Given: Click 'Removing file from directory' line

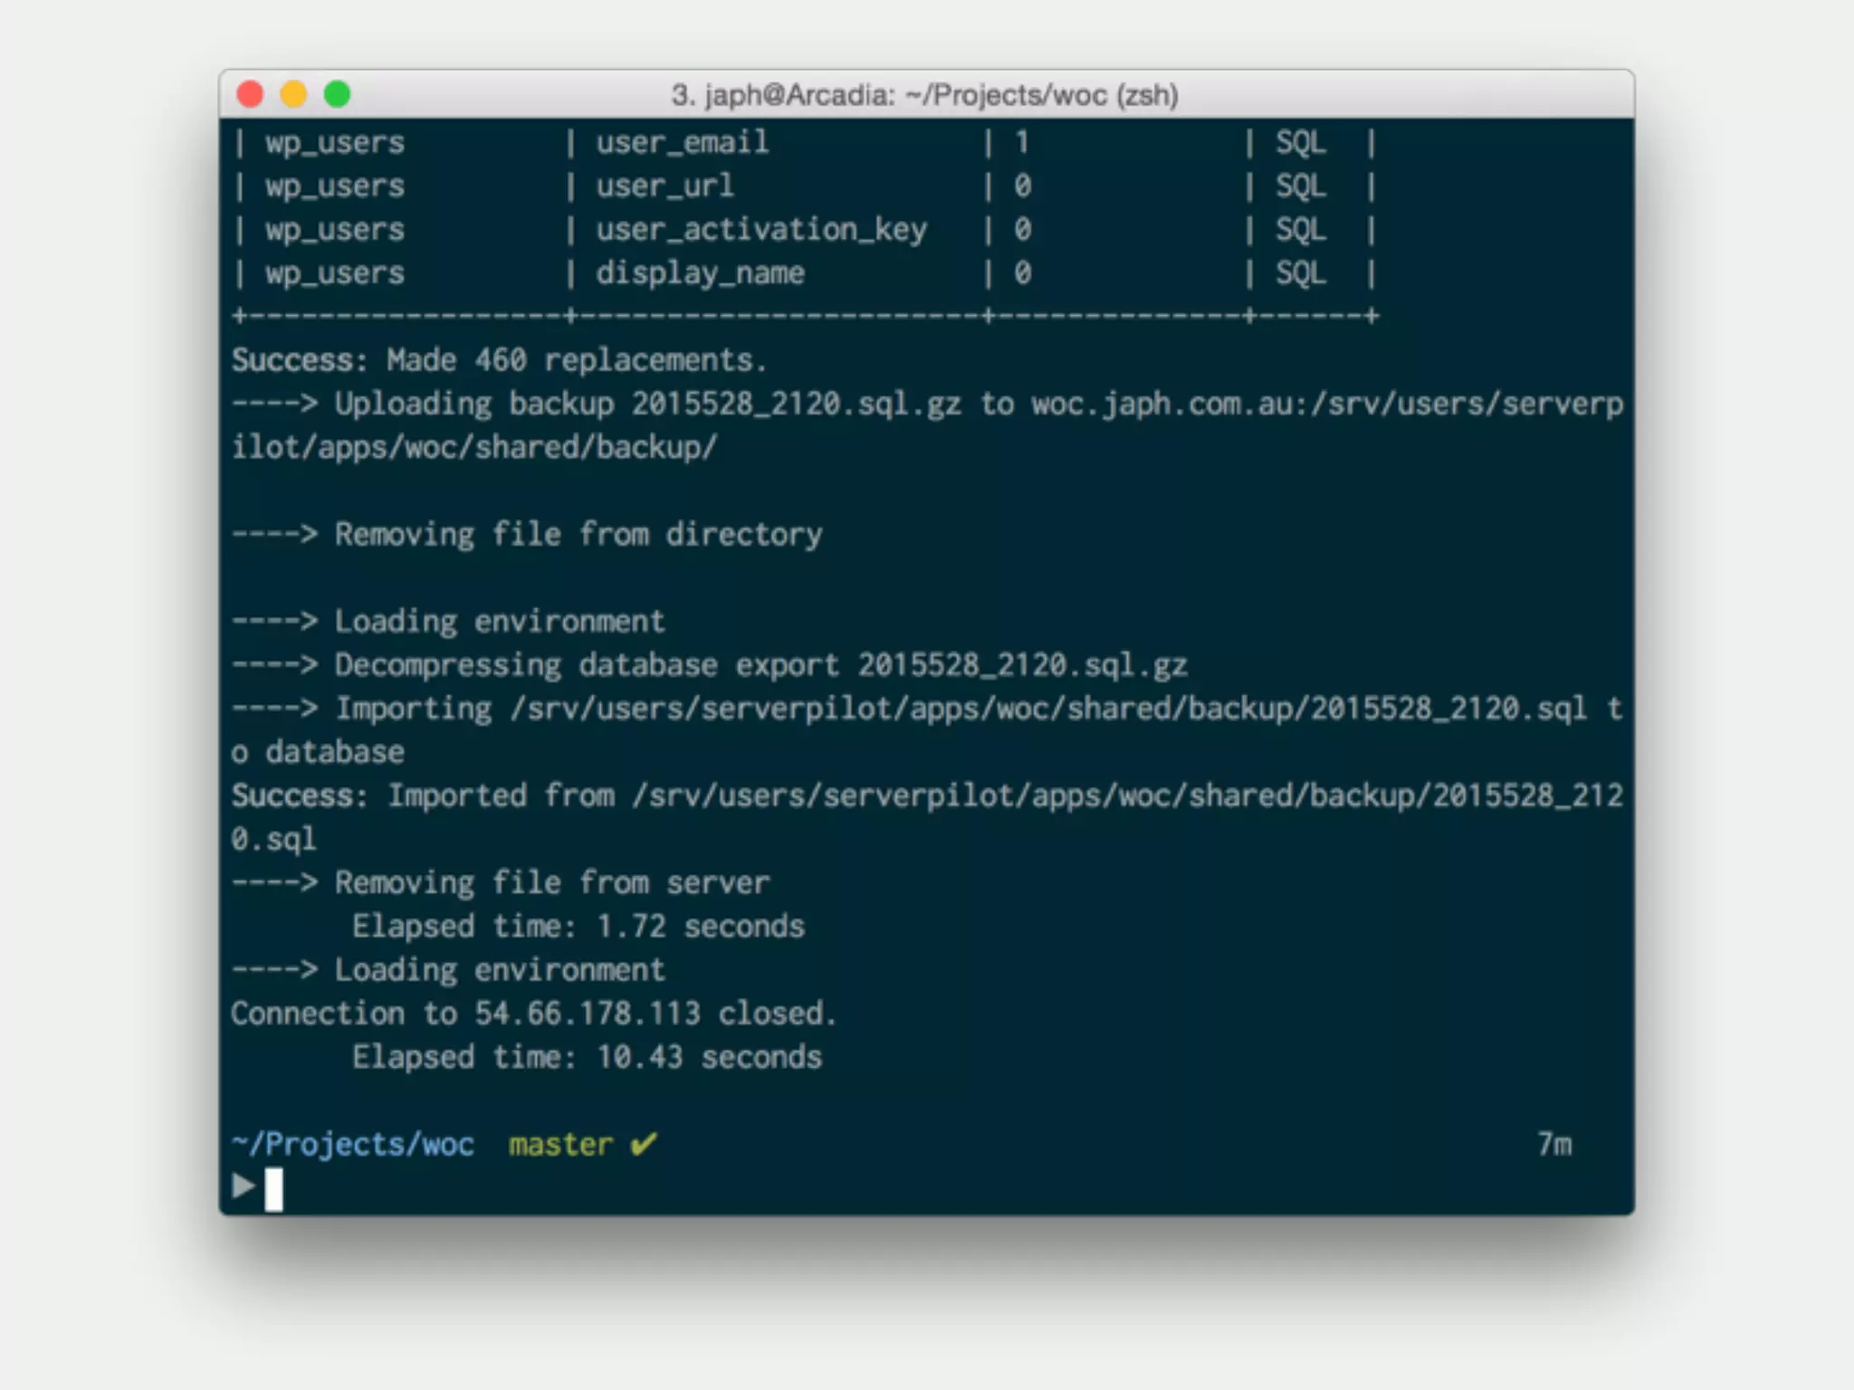Looking at the screenshot, I should tap(527, 534).
